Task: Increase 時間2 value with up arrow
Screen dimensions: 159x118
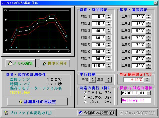Action: point(109,22)
